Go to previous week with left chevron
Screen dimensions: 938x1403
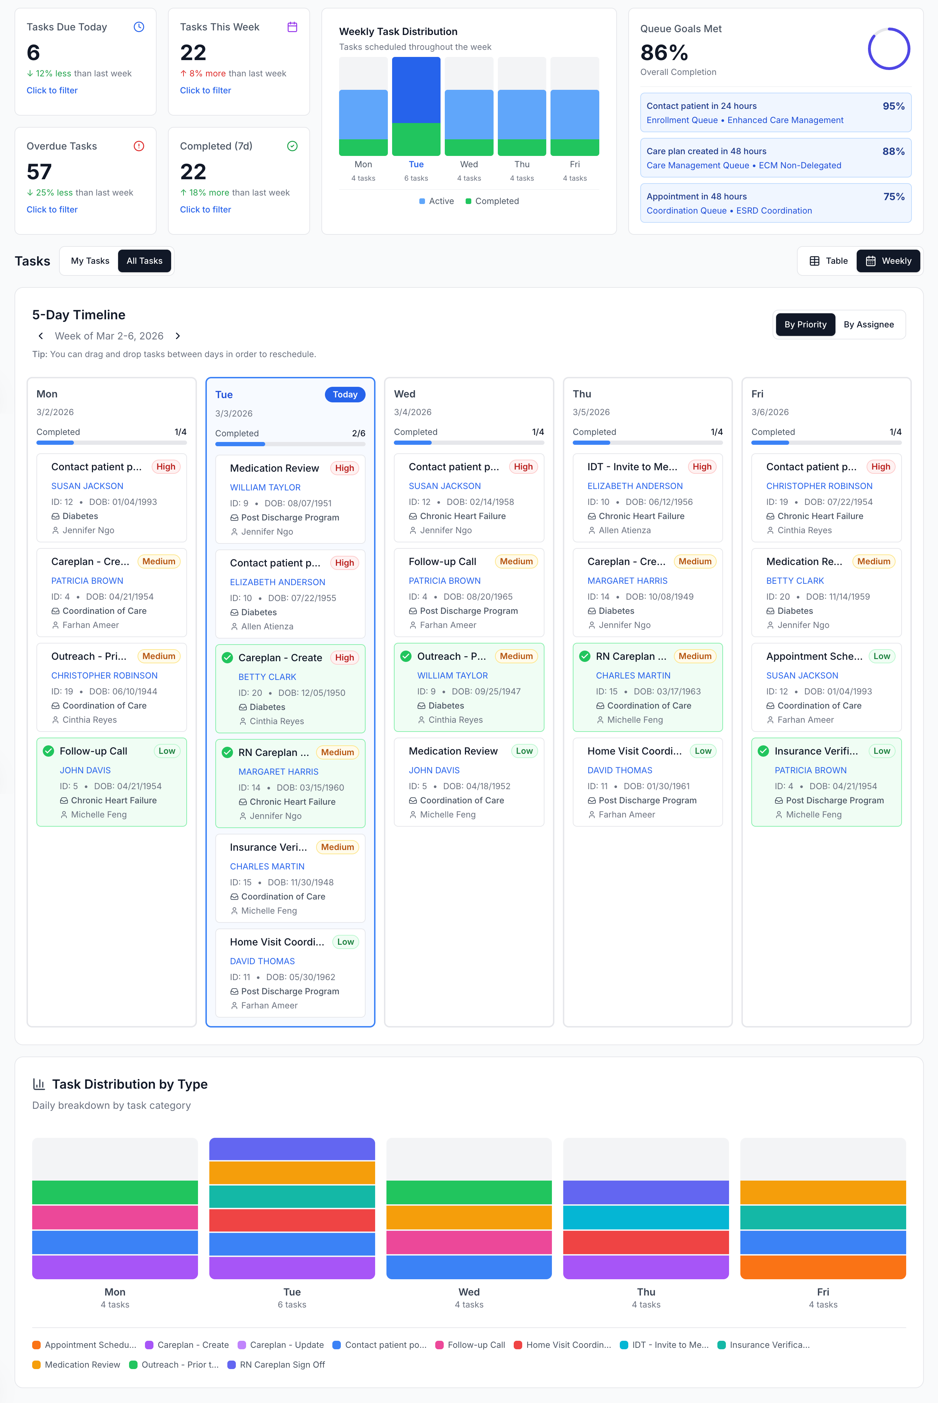click(41, 336)
